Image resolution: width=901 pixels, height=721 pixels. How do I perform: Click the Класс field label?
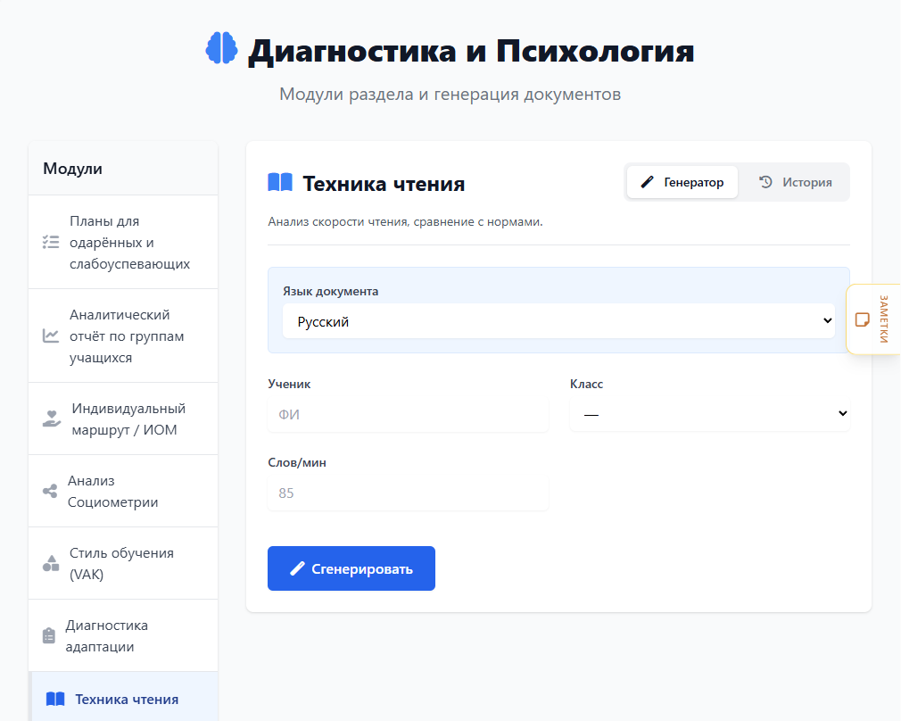pyautogui.click(x=586, y=384)
